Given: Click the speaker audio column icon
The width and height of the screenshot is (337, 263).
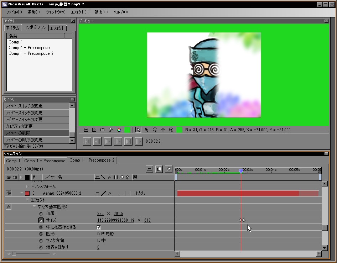Looking at the screenshot, I should pos(15,177).
